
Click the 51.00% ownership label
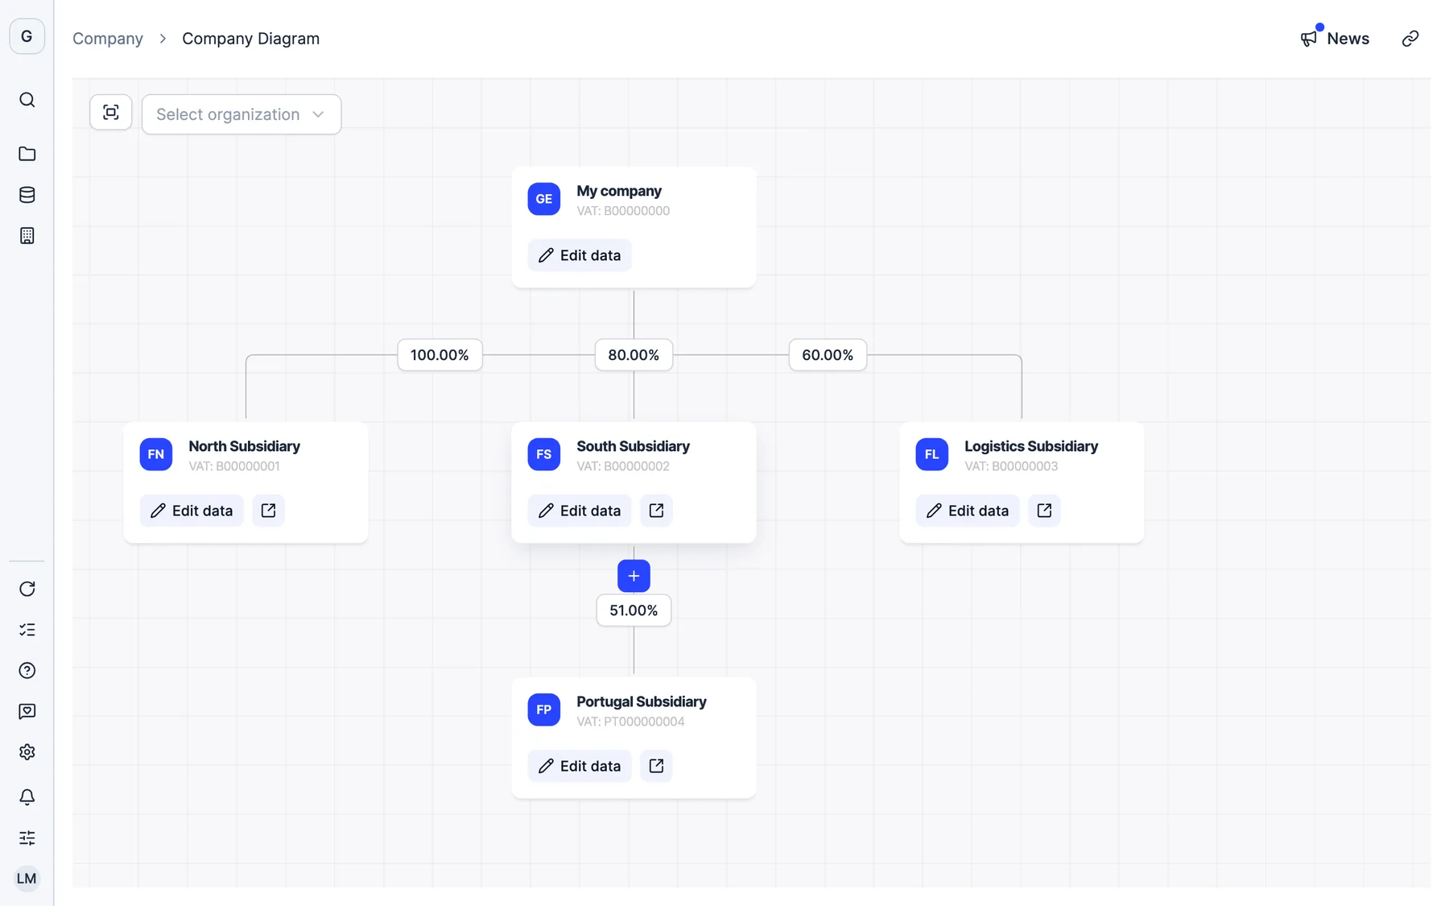(634, 610)
